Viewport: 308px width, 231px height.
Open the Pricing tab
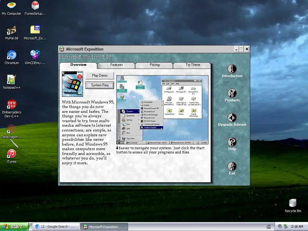coord(155,65)
